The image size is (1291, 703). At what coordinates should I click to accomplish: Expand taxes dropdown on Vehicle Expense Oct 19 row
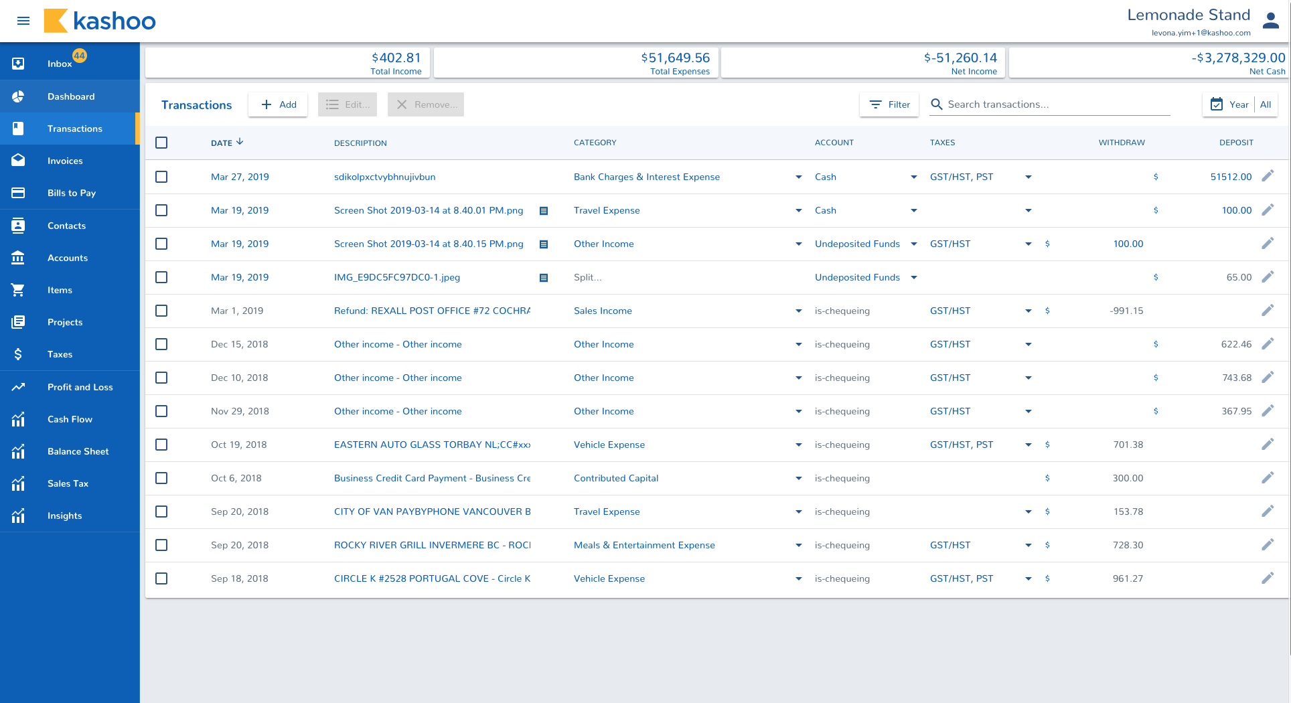pos(1028,445)
